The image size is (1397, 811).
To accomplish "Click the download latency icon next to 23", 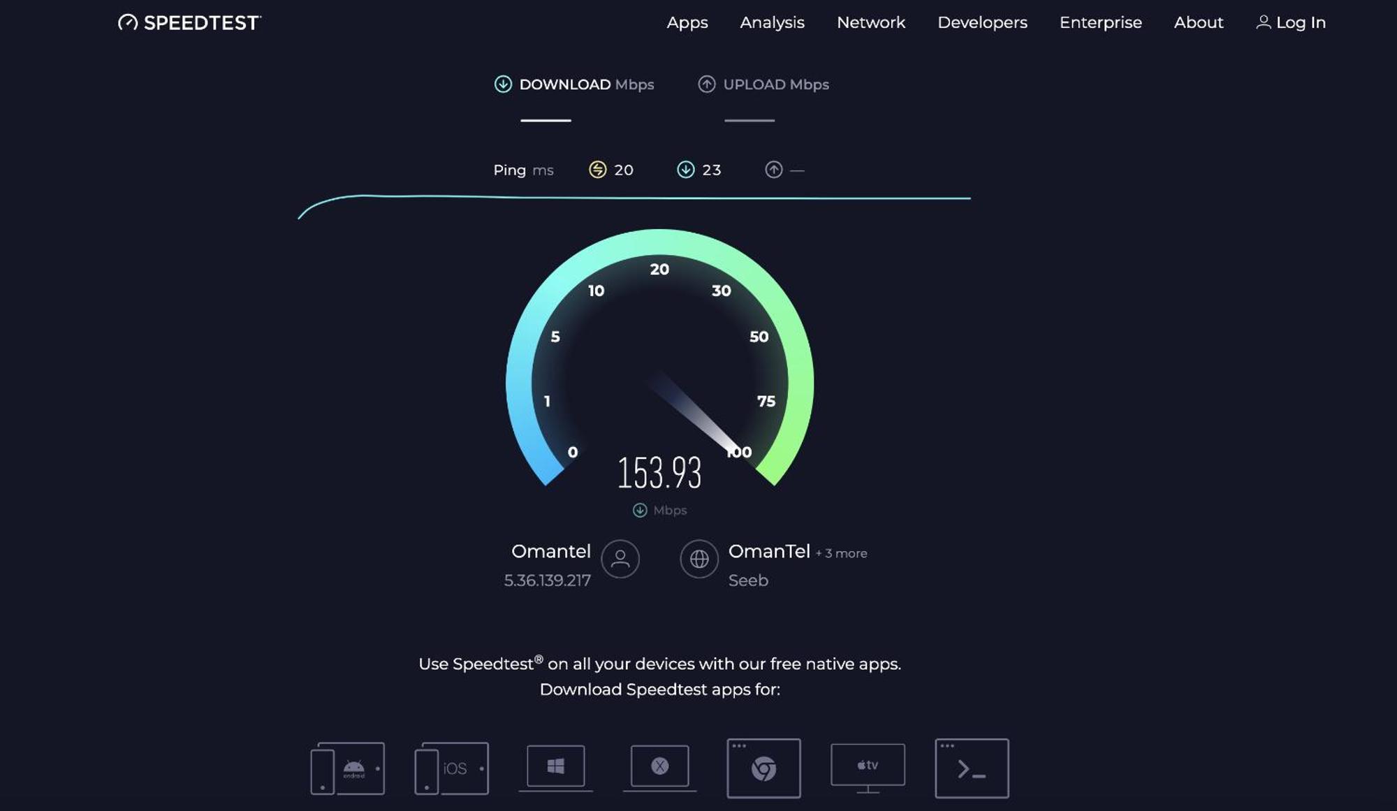I will tap(686, 170).
